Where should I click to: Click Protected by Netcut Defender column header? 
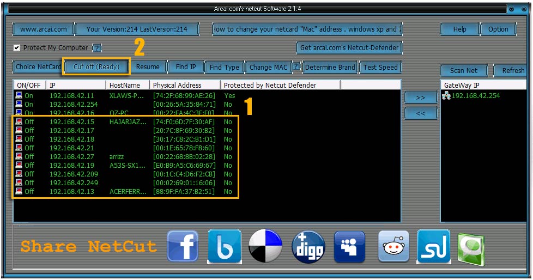point(280,86)
